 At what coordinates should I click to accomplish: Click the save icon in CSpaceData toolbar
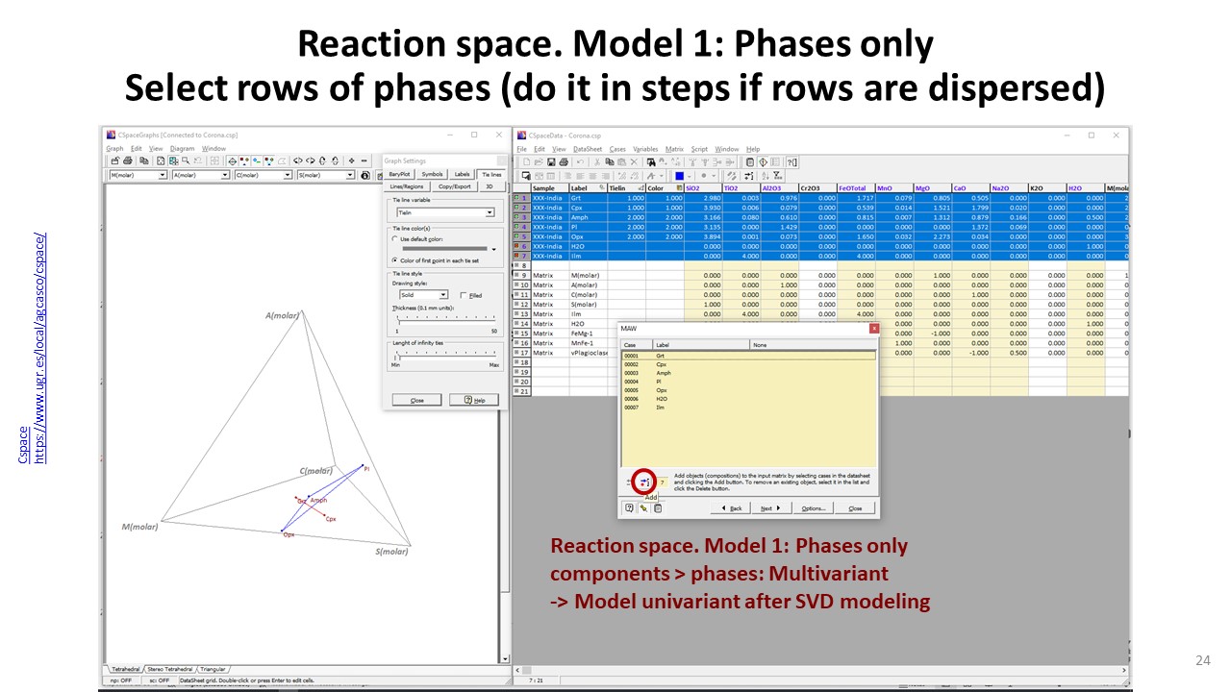coord(551,162)
